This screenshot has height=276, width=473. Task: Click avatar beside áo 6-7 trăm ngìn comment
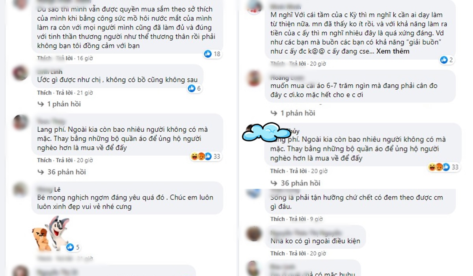point(254,78)
